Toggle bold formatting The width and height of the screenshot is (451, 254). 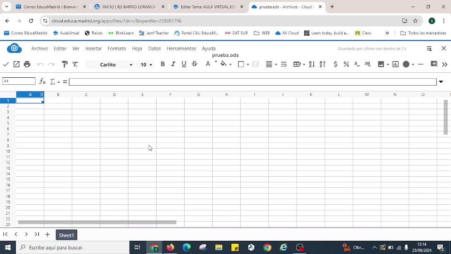coord(162,64)
